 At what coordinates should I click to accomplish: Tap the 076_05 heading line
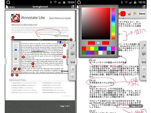[x=92, y=81]
